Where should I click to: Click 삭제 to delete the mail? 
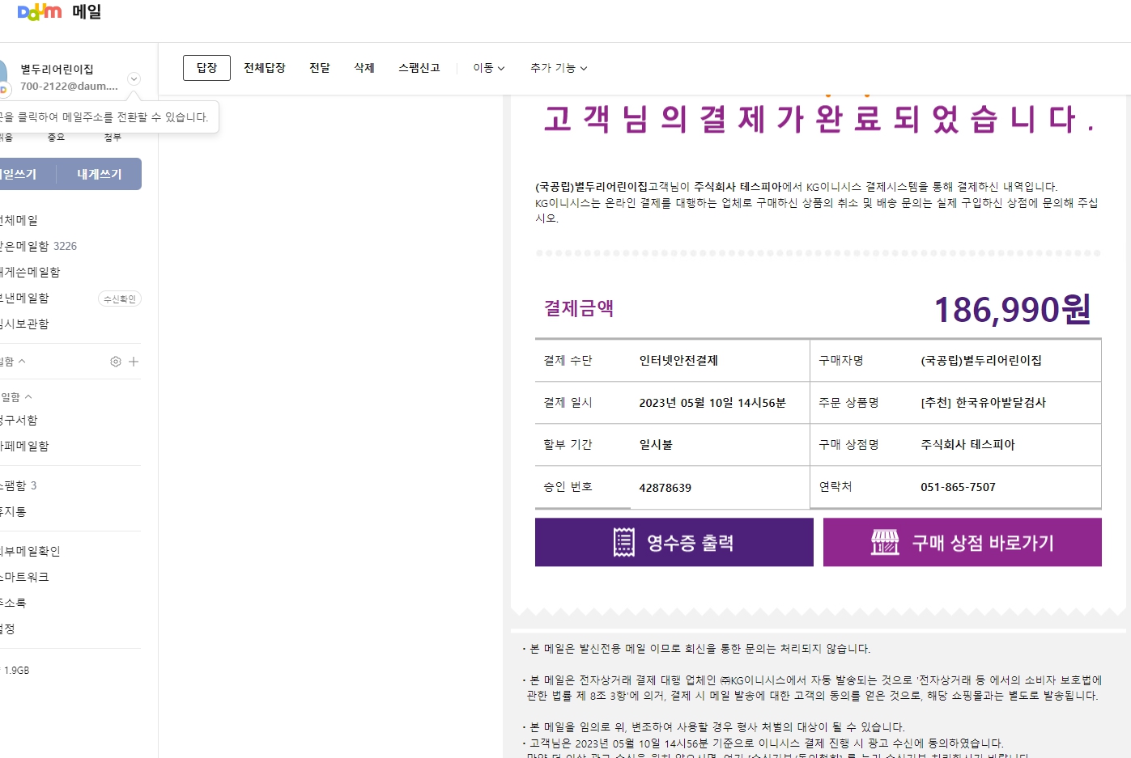364,68
